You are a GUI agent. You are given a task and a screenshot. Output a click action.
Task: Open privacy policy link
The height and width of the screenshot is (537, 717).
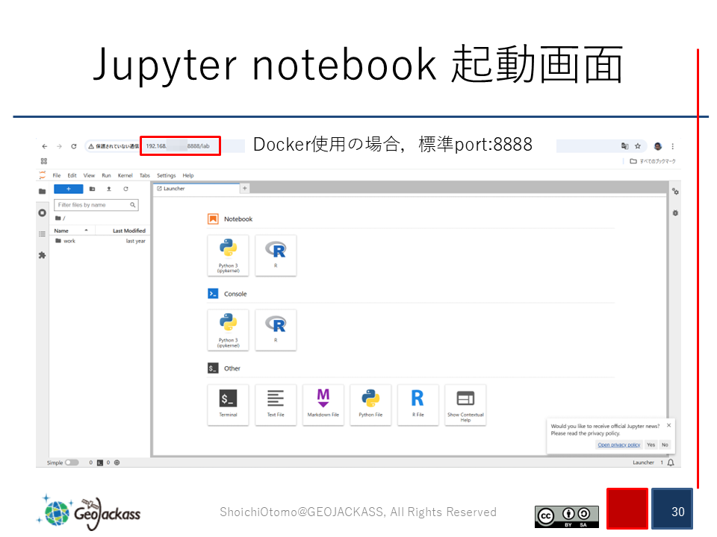click(618, 445)
